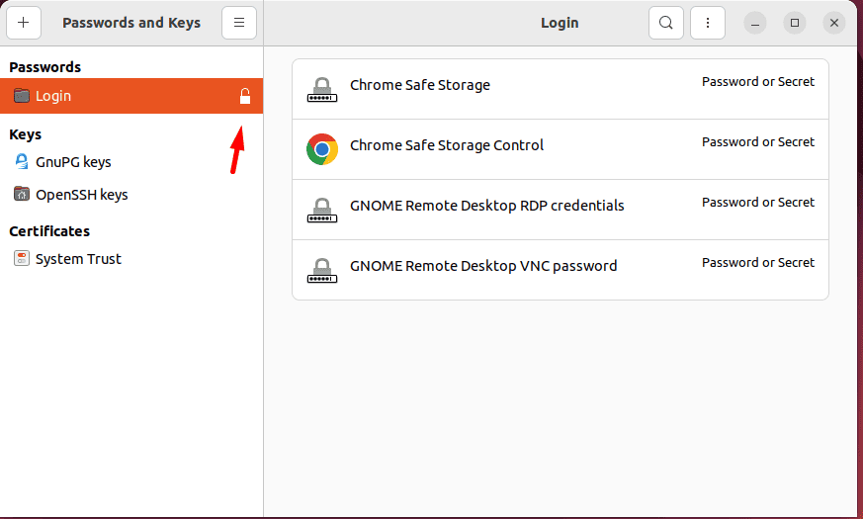The image size is (863, 519).
Task: Open the three-dot options menu
Action: pos(708,23)
